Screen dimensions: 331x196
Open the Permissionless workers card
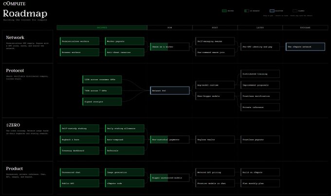[x=79, y=41]
